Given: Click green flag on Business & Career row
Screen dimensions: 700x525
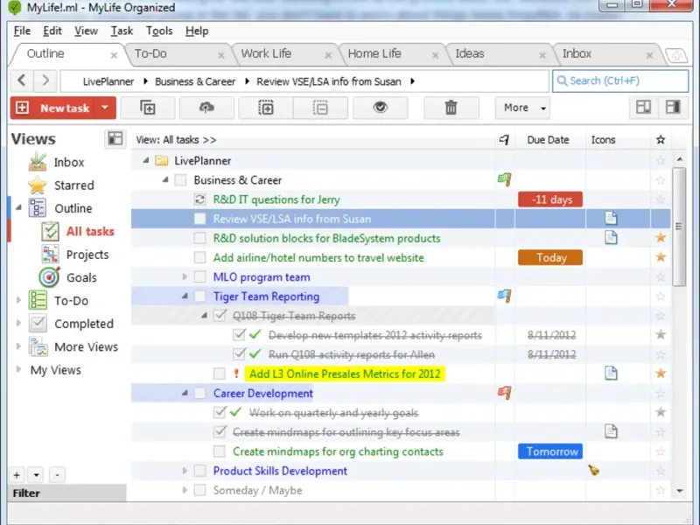Looking at the screenshot, I should click(505, 179).
